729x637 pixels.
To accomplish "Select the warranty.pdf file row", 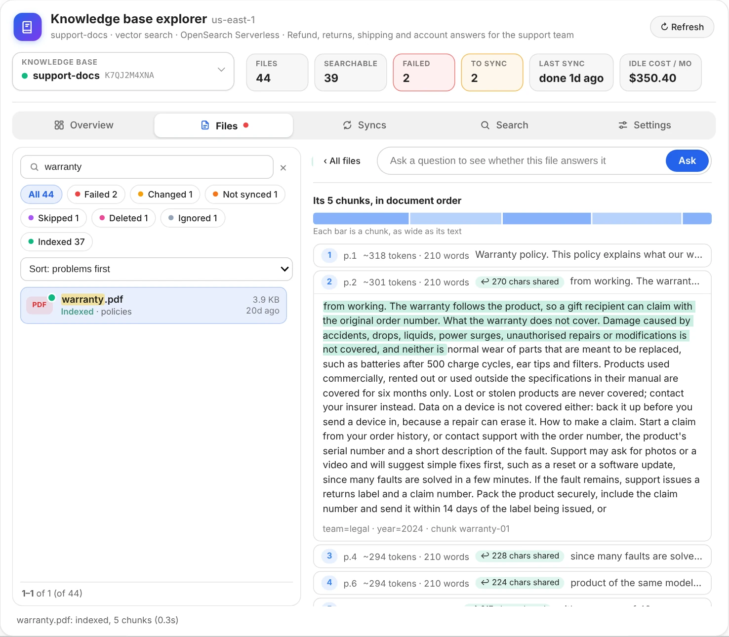I will (154, 306).
